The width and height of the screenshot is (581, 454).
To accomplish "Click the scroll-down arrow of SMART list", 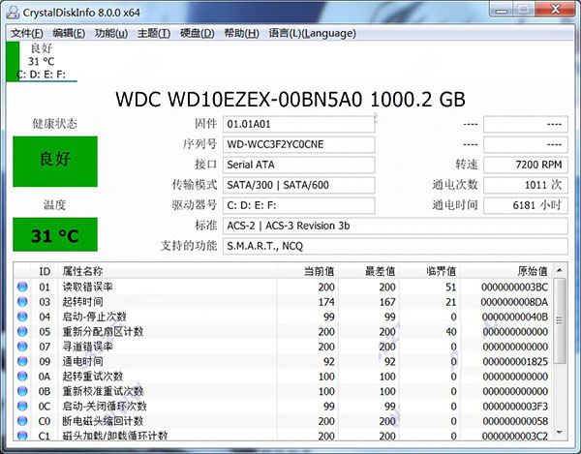I will 560,432.
